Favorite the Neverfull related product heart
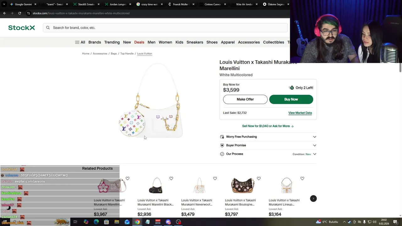Image resolution: width=402 pixels, height=226 pixels. point(215,178)
